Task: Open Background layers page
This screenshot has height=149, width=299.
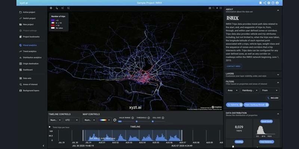Action: pos(31,91)
